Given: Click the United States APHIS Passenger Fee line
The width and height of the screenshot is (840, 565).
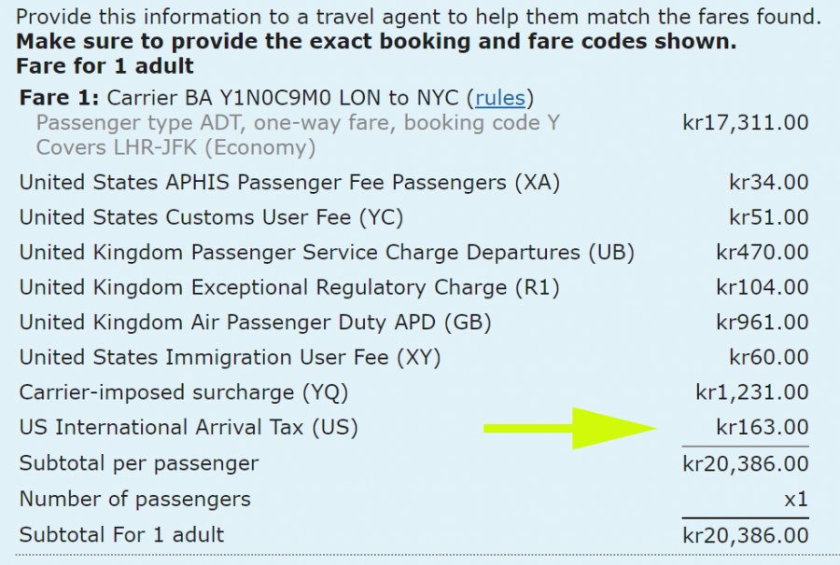Looking at the screenshot, I should 289,183.
